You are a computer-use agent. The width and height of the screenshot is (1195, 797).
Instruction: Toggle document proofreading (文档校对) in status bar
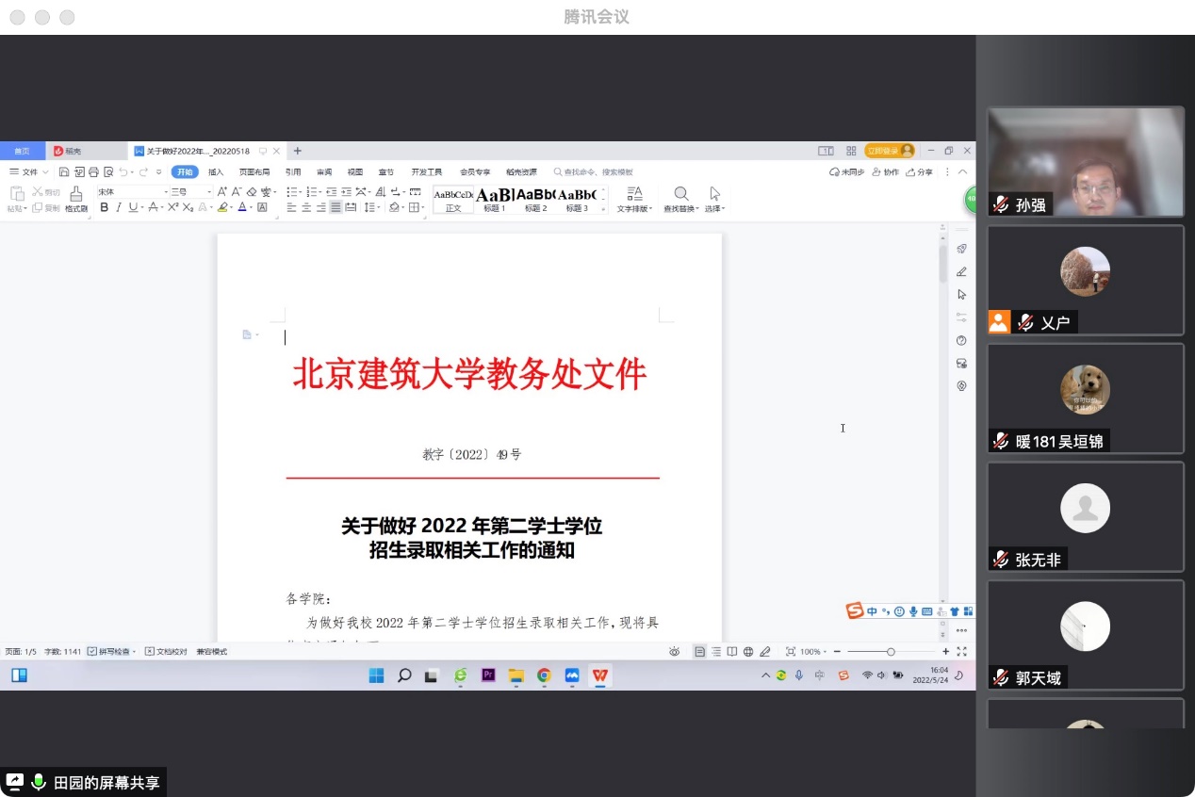[x=150, y=652]
